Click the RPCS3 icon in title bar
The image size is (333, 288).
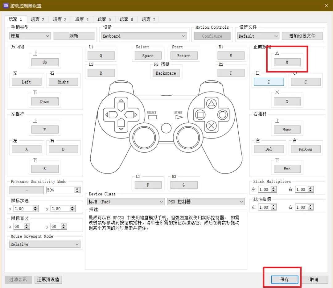click(6, 6)
